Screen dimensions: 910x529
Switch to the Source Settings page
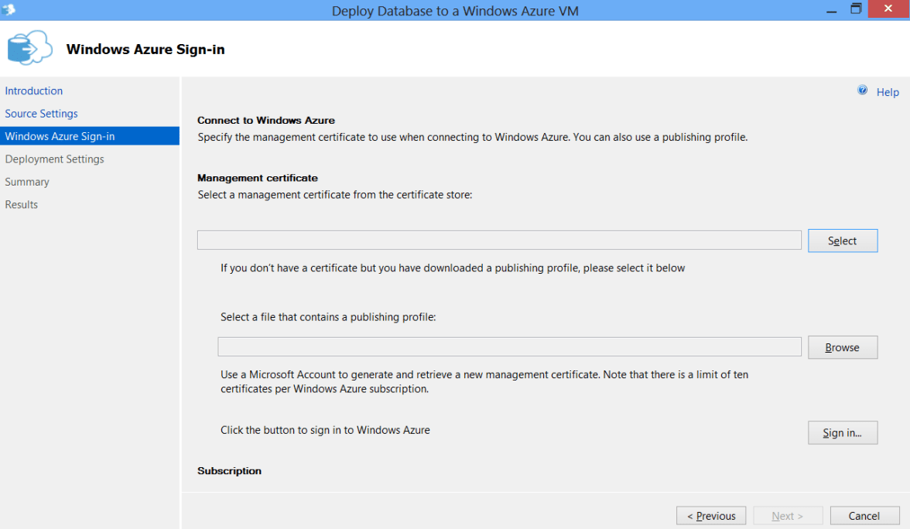pyautogui.click(x=42, y=114)
